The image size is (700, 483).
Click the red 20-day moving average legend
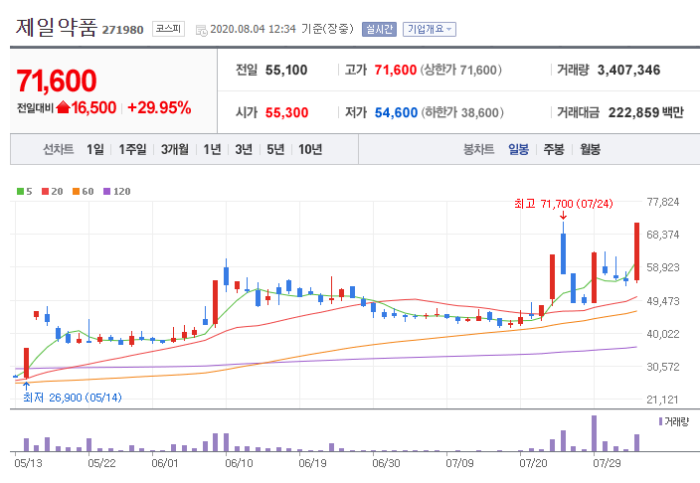coord(53,192)
